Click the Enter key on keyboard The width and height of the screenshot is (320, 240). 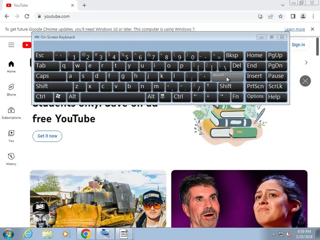227,77
